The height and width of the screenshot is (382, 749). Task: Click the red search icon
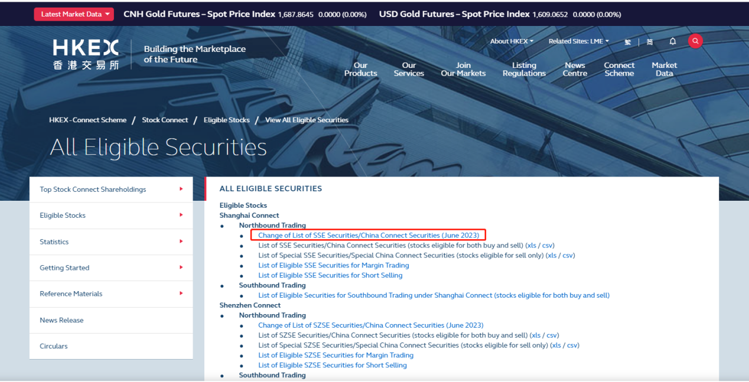pos(695,41)
